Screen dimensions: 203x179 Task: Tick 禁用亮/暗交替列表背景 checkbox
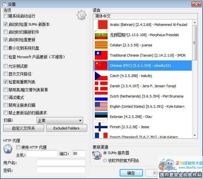coord(5,90)
